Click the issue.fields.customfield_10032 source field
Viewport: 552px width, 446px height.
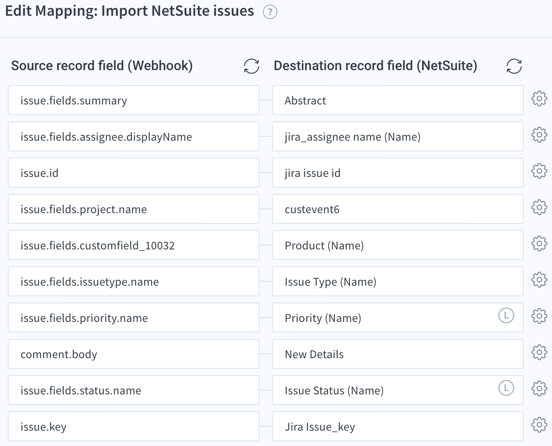tap(133, 245)
